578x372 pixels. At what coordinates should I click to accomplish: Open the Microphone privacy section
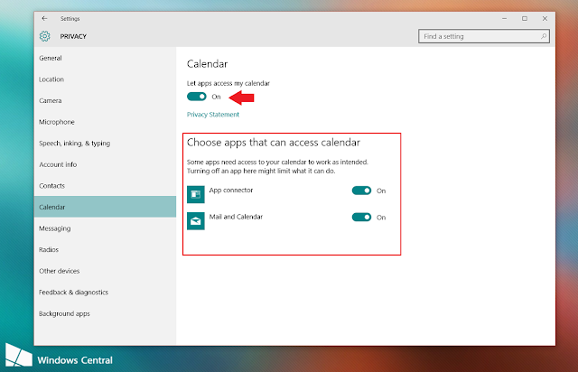(x=105, y=122)
